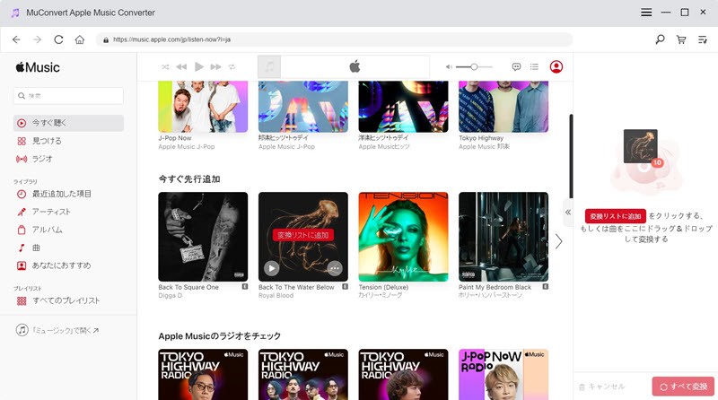This screenshot has width=718, height=400.
Task: Toggle shuffle playback
Action: tap(165, 67)
